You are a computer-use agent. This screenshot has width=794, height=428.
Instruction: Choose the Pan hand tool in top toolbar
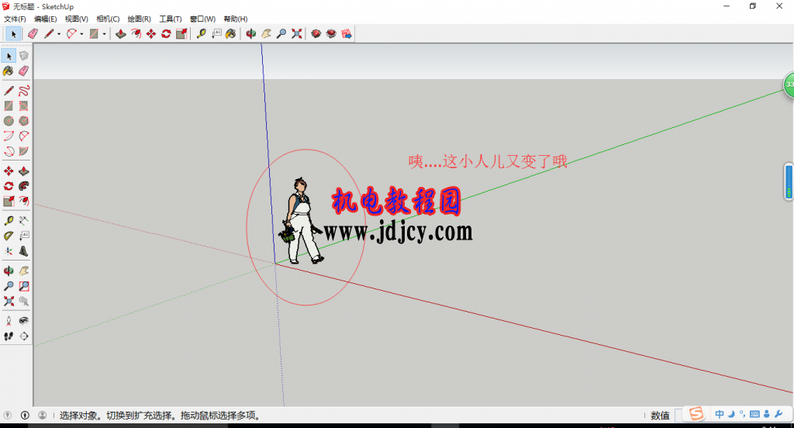click(266, 34)
